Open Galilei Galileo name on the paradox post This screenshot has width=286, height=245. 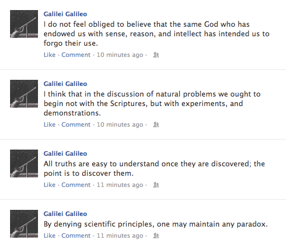pyautogui.click(x=65, y=214)
